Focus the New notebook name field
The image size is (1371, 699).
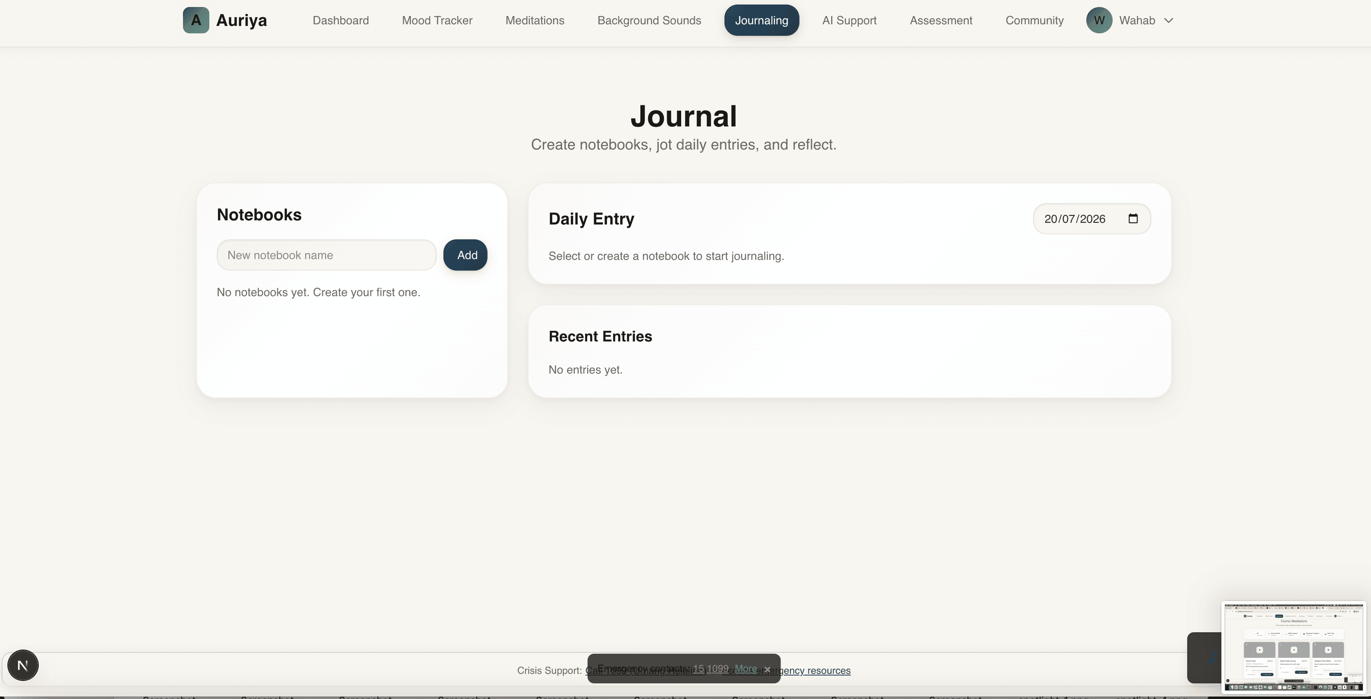coord(327,255)
